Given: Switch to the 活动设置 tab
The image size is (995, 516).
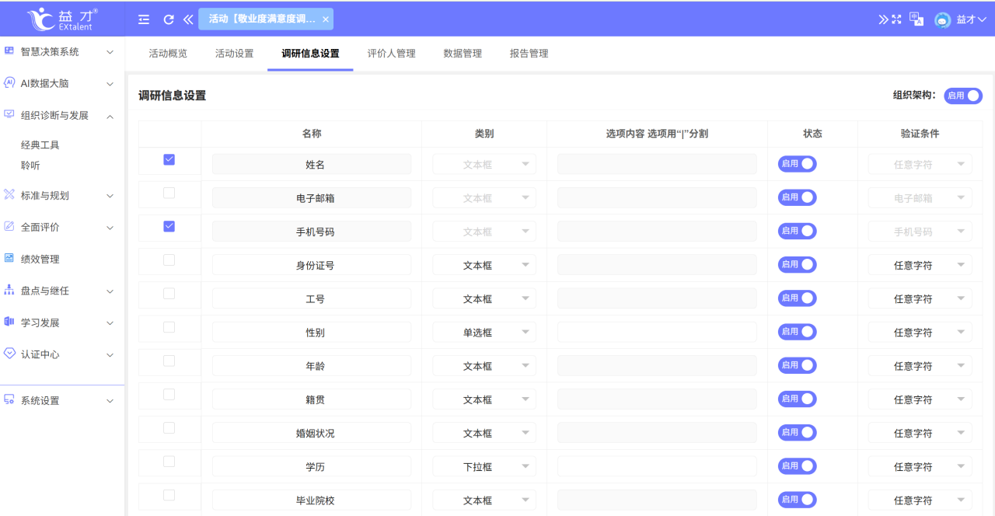Looking at the screenshot, I should pos(235,54).
